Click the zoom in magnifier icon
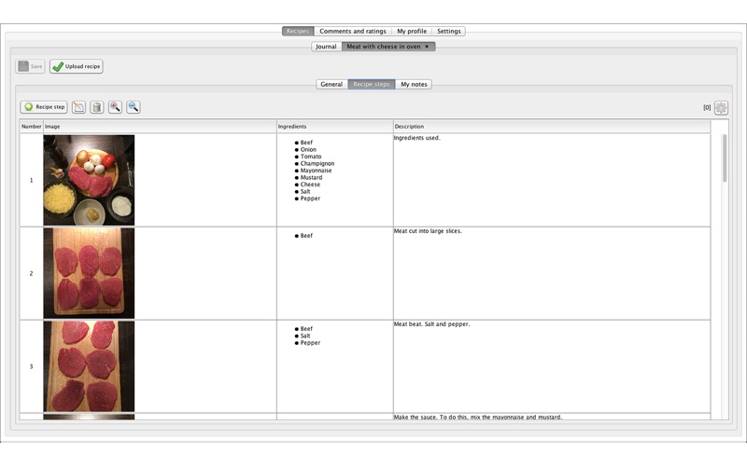The width and height of the screenshot is (747, 466). tap(115, 107)
